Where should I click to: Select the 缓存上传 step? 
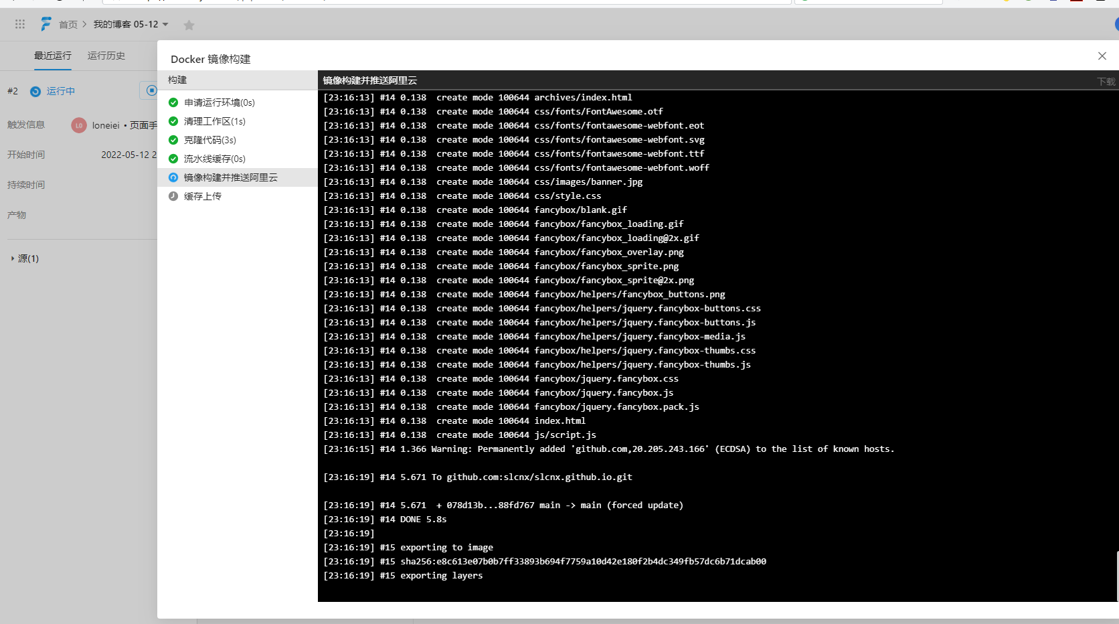[x=238, y=196]
